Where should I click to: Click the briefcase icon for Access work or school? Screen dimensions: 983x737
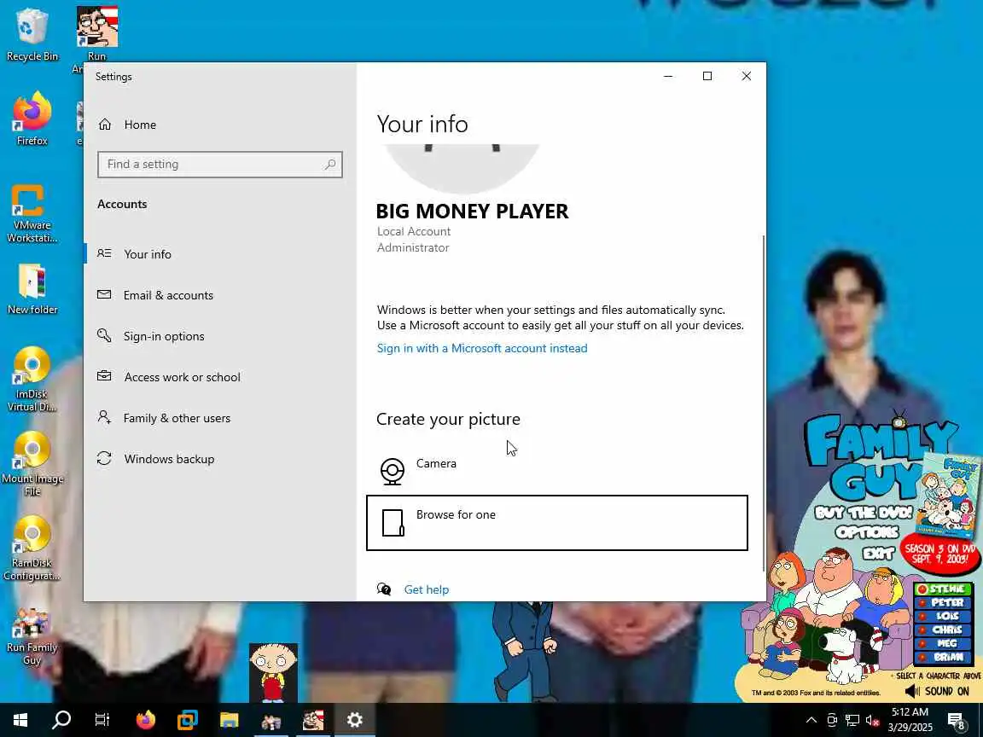click(x=104, y=376)
